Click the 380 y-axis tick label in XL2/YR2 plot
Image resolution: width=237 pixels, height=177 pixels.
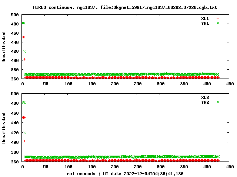click(x=15, y=152)
